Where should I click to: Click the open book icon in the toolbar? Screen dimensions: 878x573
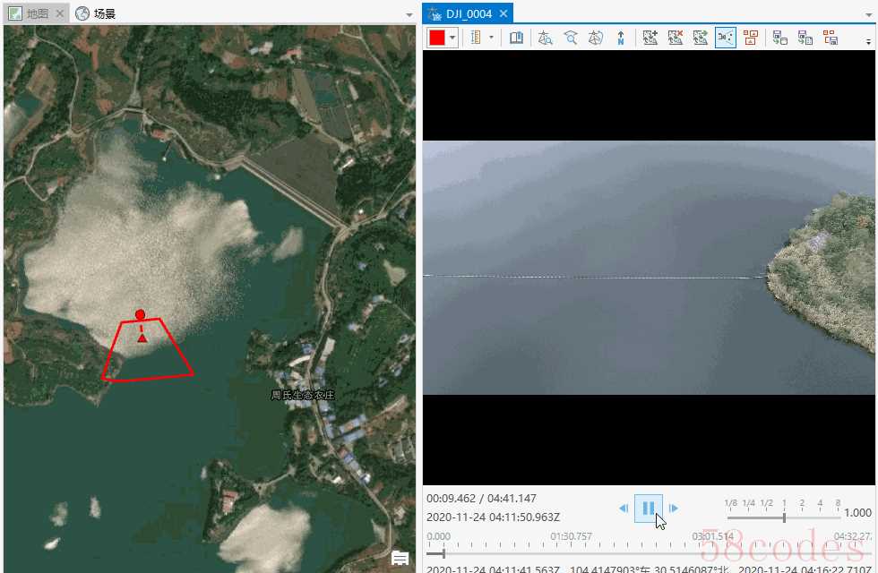click(x=516, y=38)
